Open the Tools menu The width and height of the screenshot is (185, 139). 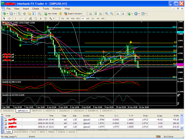pyautogui.click(x=46, y=9)
